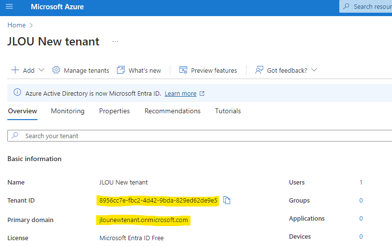The width and height of the screenshot is (392, 247).
Task: Click the info icon in Entra banner
Action: (17, 92)
